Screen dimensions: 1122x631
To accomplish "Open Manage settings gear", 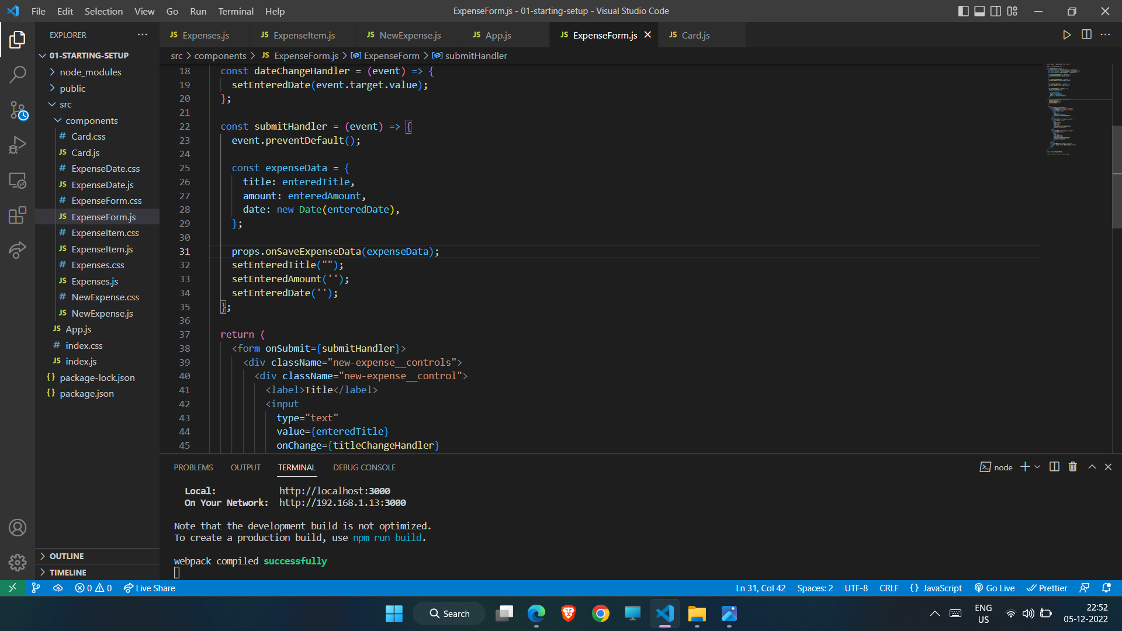I will 18,563.
